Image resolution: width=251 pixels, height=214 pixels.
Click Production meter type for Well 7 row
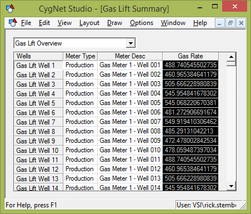point(81,122)
